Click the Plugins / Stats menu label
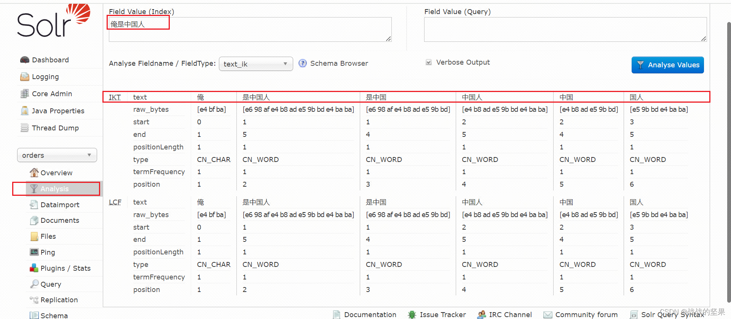 coord(65,268)
